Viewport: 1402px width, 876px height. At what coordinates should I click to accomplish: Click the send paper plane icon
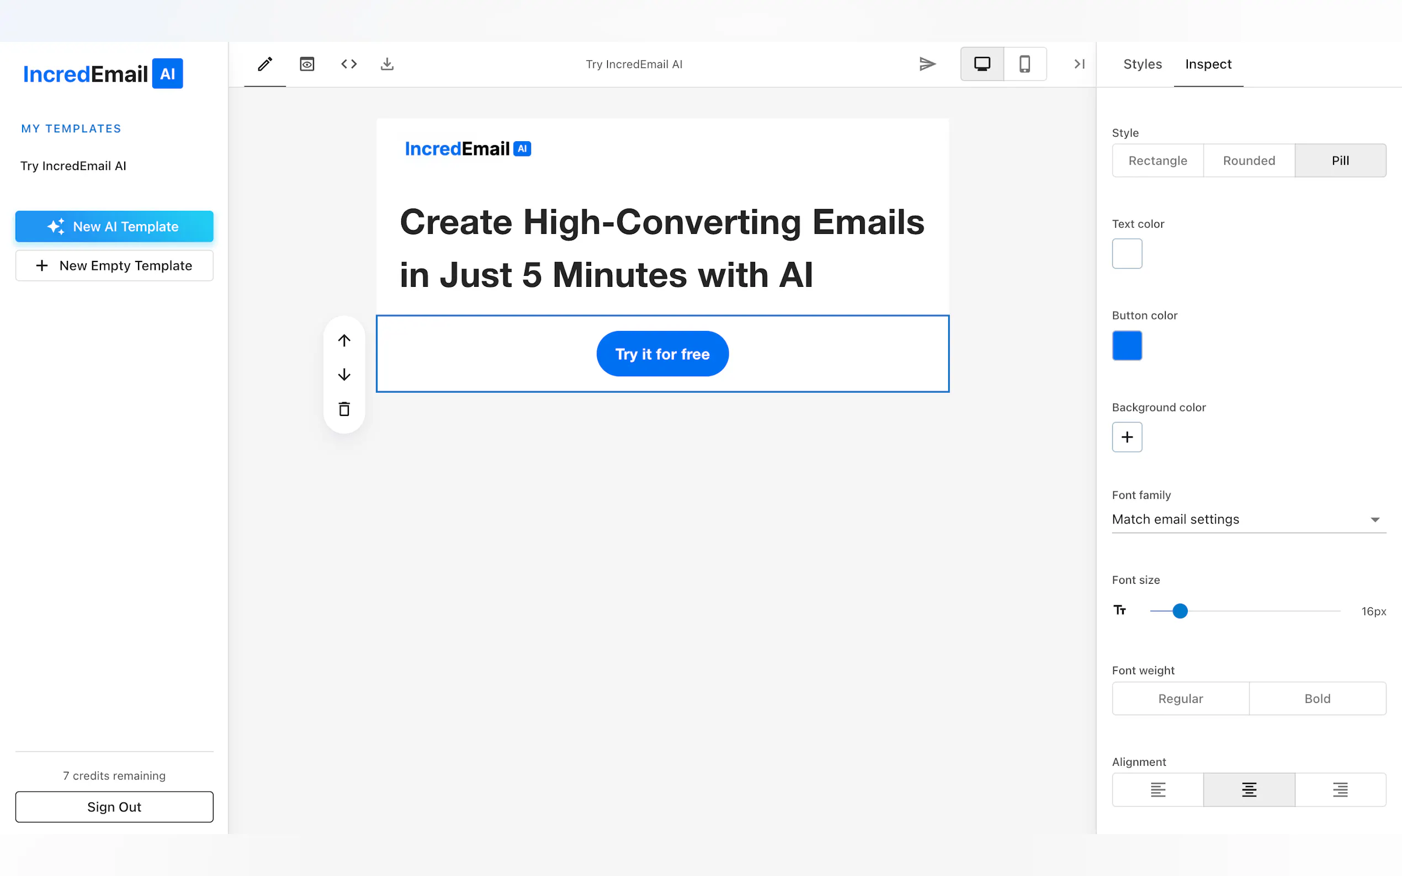click(x=927, y=64)
